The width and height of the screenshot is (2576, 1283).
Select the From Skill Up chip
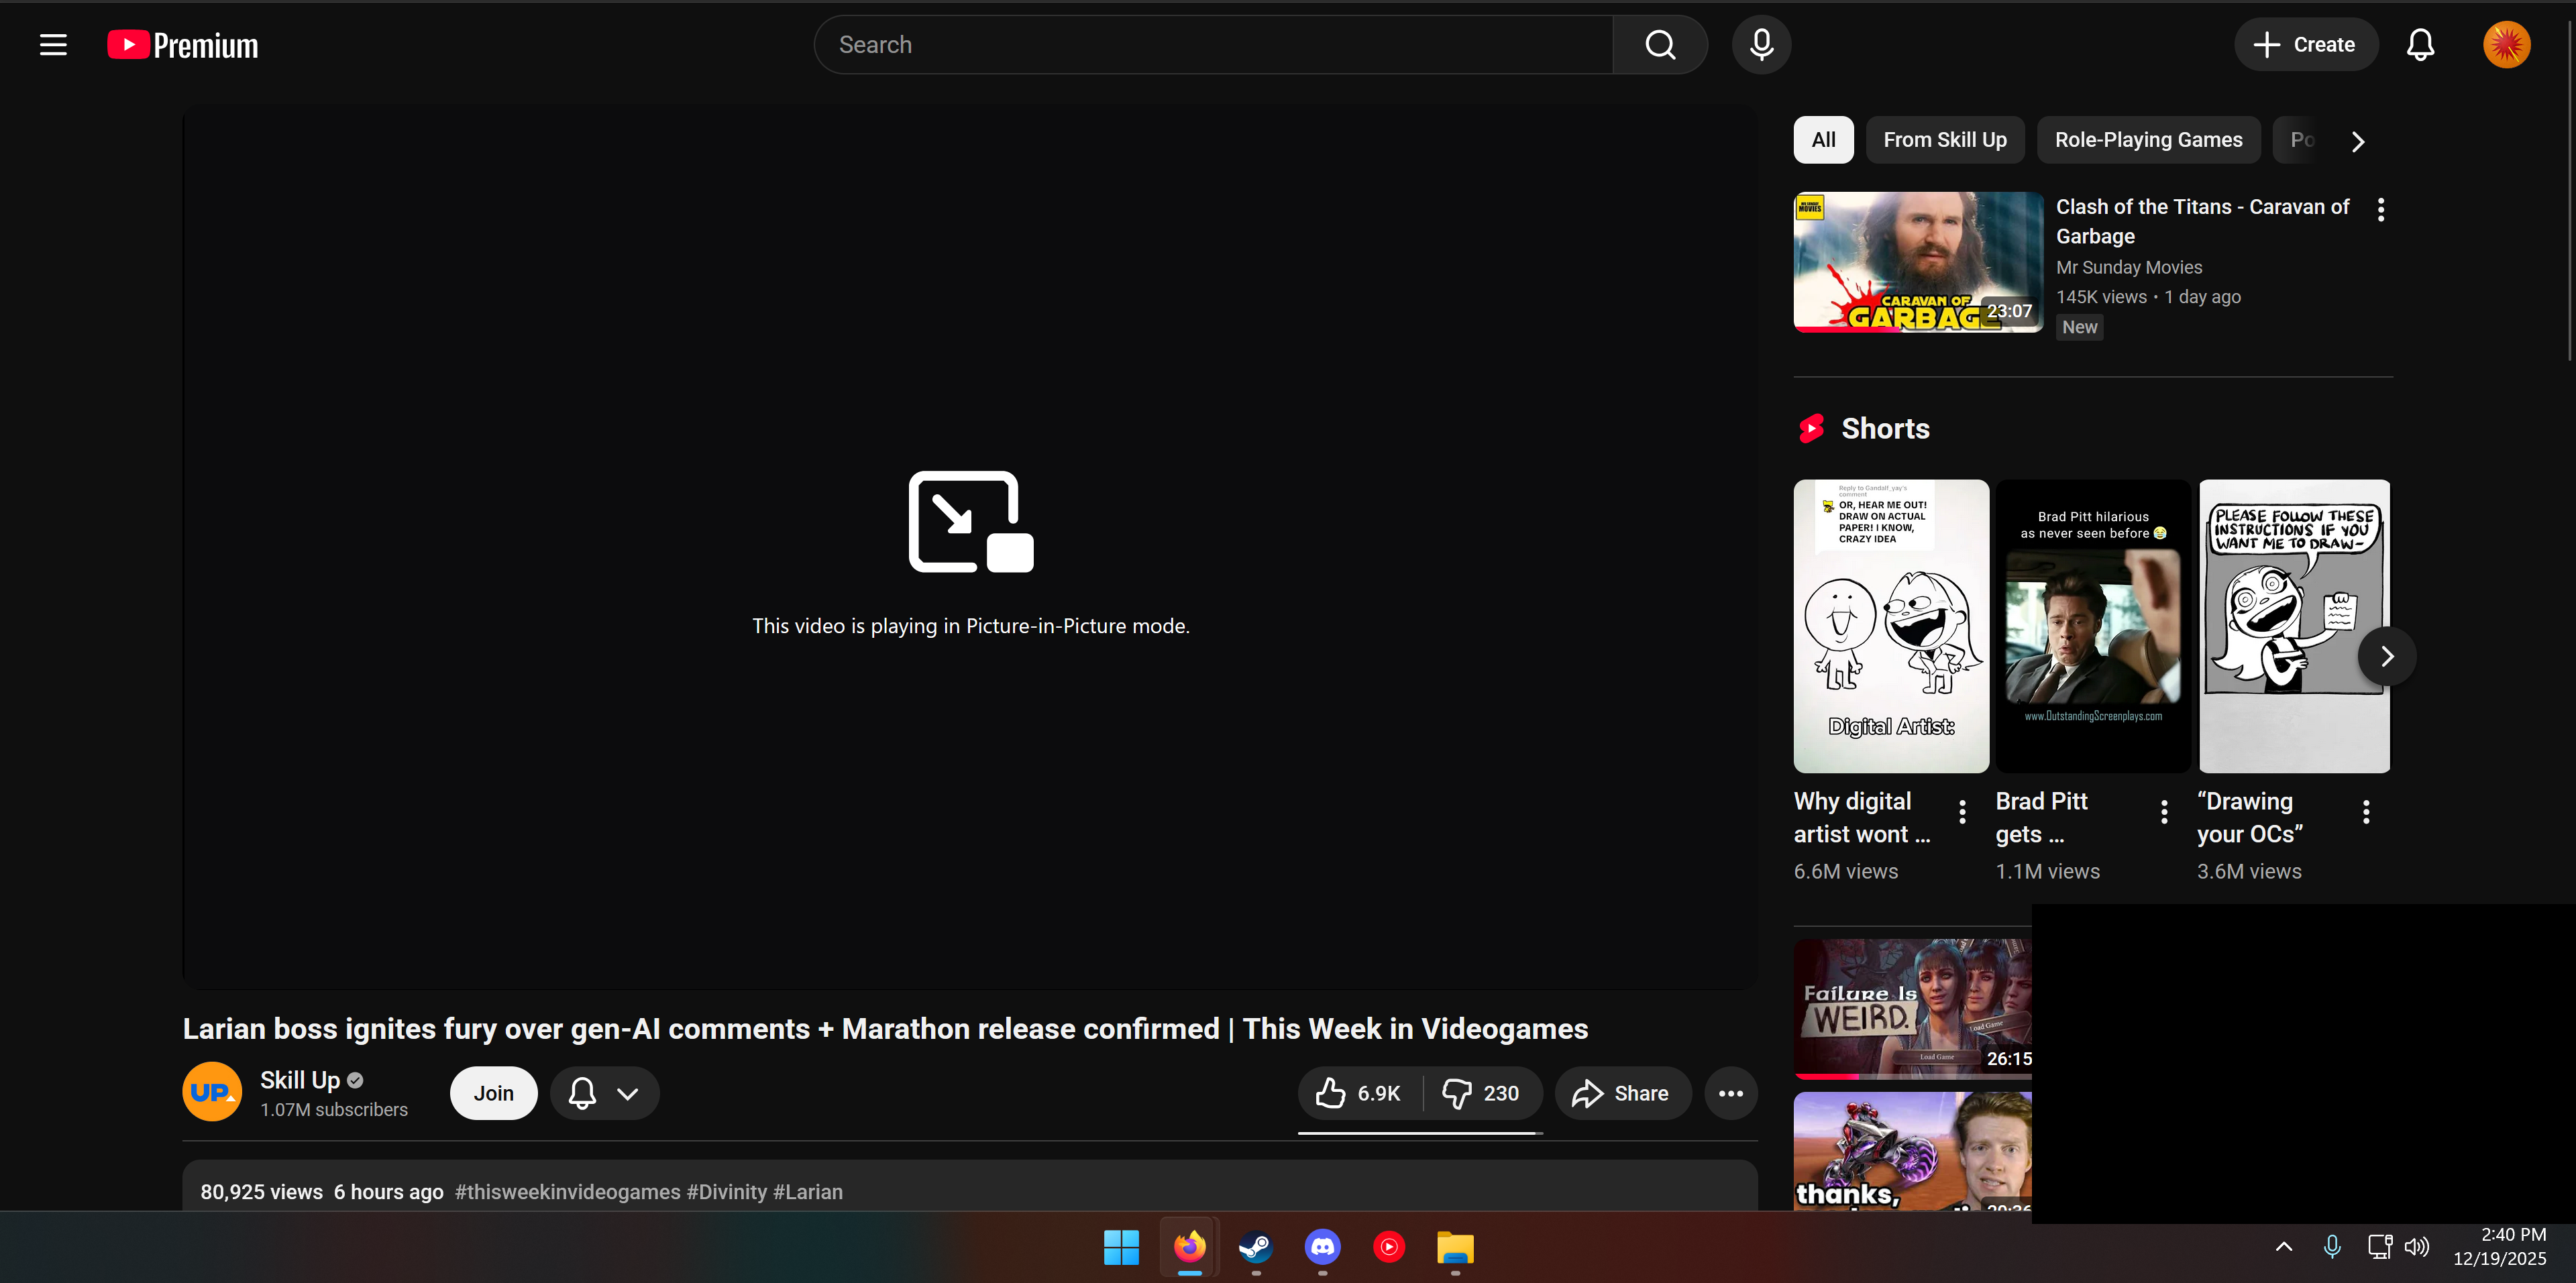click(1944, 140)
